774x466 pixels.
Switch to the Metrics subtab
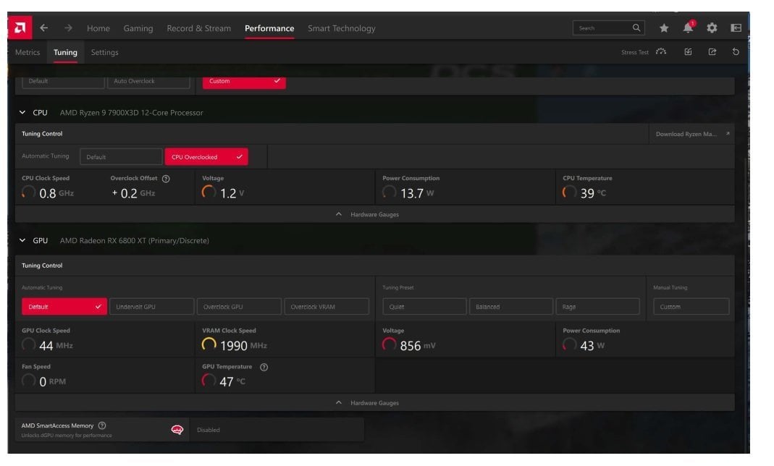[27, 52]
